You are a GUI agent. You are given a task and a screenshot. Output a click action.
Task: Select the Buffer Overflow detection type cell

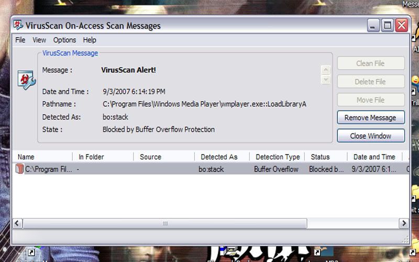pyautogui.click(x=276, y=169)
